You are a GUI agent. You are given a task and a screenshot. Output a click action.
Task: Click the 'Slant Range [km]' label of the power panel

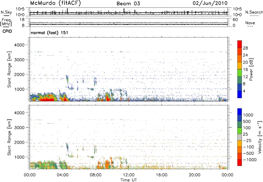tap(9, 69)
